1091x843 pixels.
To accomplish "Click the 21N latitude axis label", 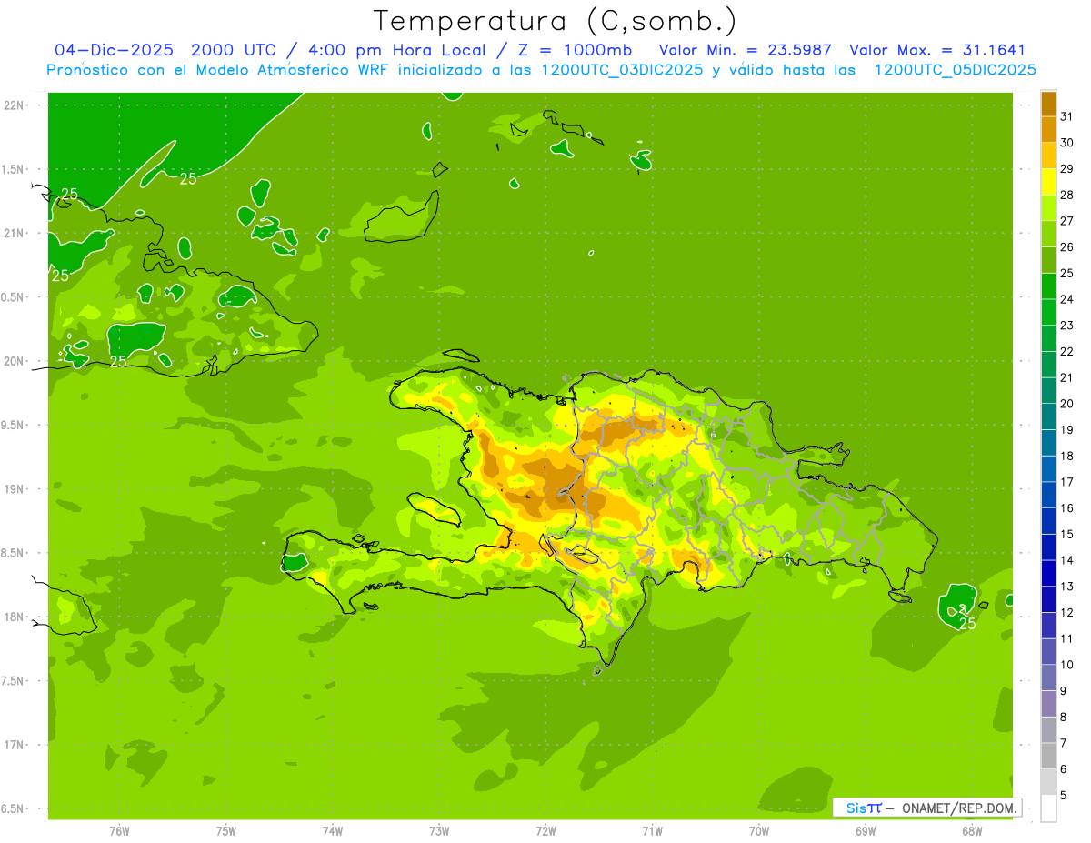I will 14,233.
